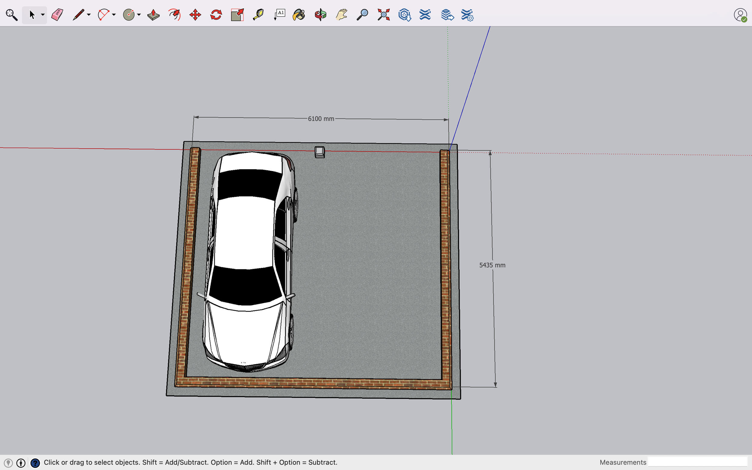752x470 pixels.
Task: Click the Zoom Extents tool
Action: 384,15
